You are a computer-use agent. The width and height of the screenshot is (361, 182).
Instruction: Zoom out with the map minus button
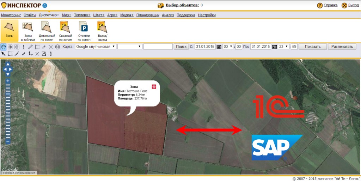click(8, 142)
